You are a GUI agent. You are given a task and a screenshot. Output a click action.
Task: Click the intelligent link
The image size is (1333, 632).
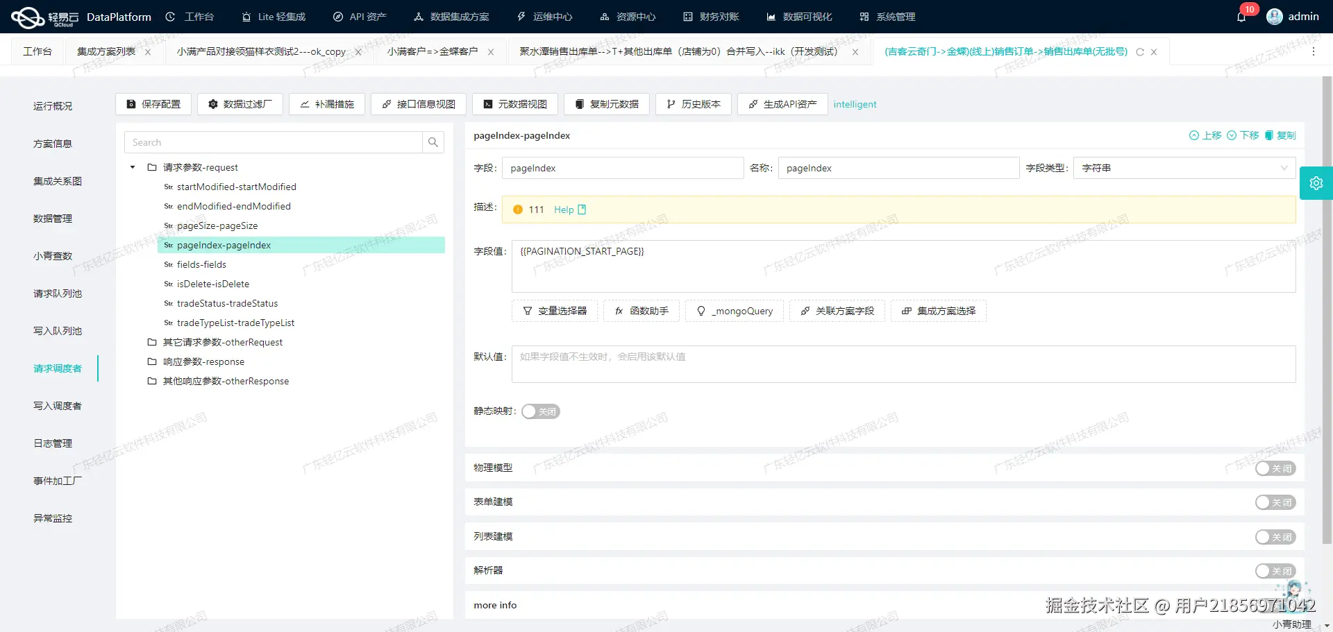pos(855,104)
